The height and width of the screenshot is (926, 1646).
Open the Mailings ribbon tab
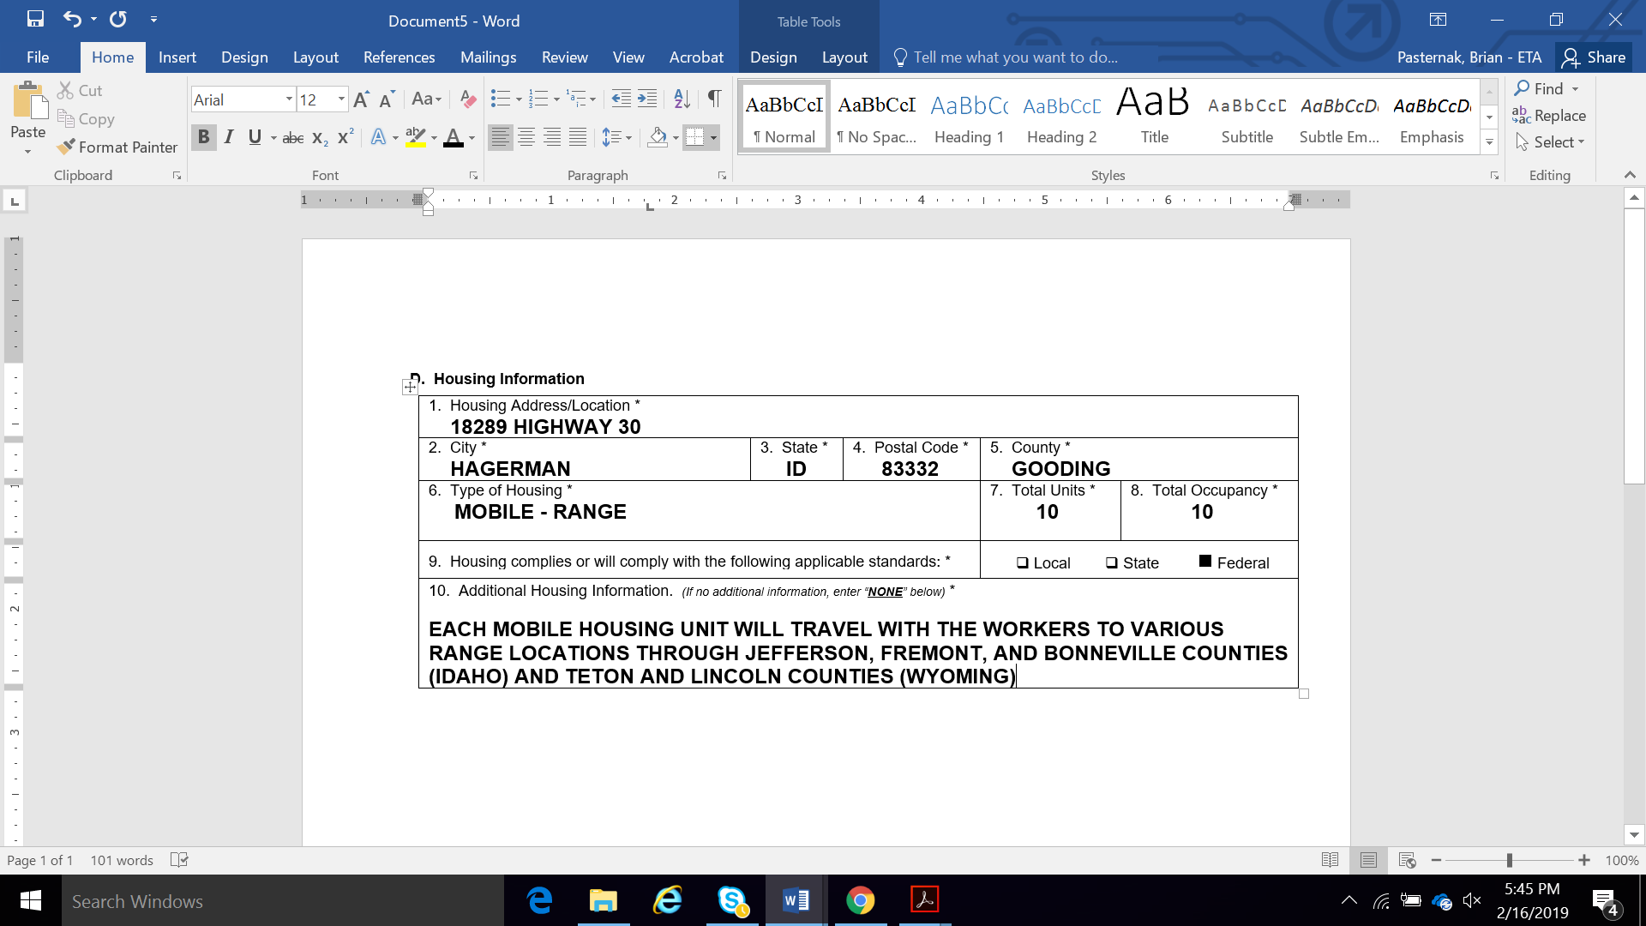click(488, 57)
